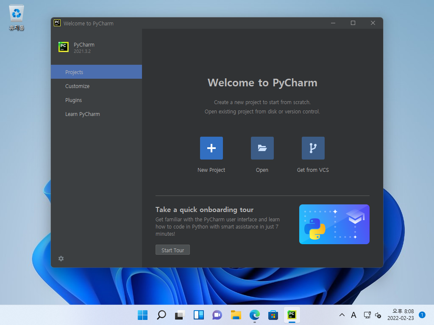Click the muted volume tray icon

[x=378, y=315]
